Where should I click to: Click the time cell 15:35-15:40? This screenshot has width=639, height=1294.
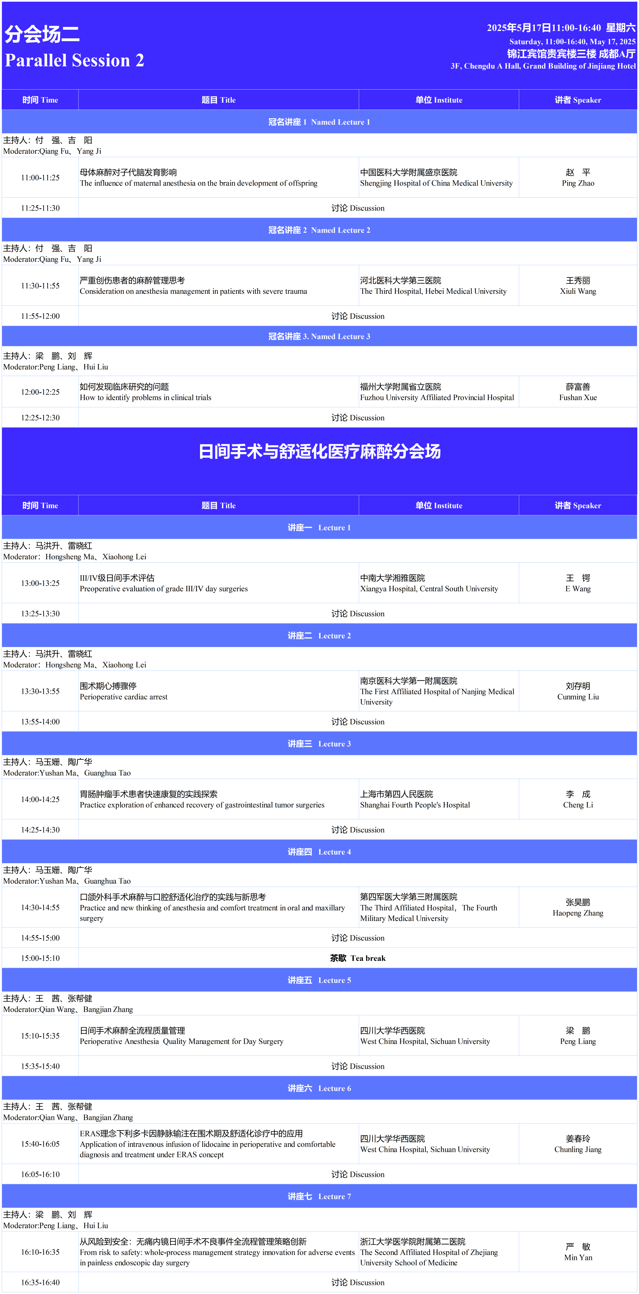[40, 1066]
